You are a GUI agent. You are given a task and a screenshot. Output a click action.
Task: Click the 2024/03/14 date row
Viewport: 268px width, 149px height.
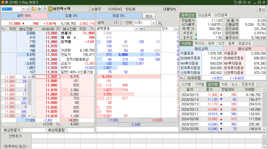221,100
